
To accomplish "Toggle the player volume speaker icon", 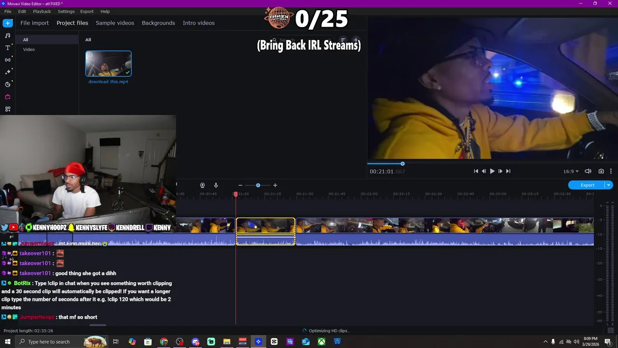I will 588,171.
